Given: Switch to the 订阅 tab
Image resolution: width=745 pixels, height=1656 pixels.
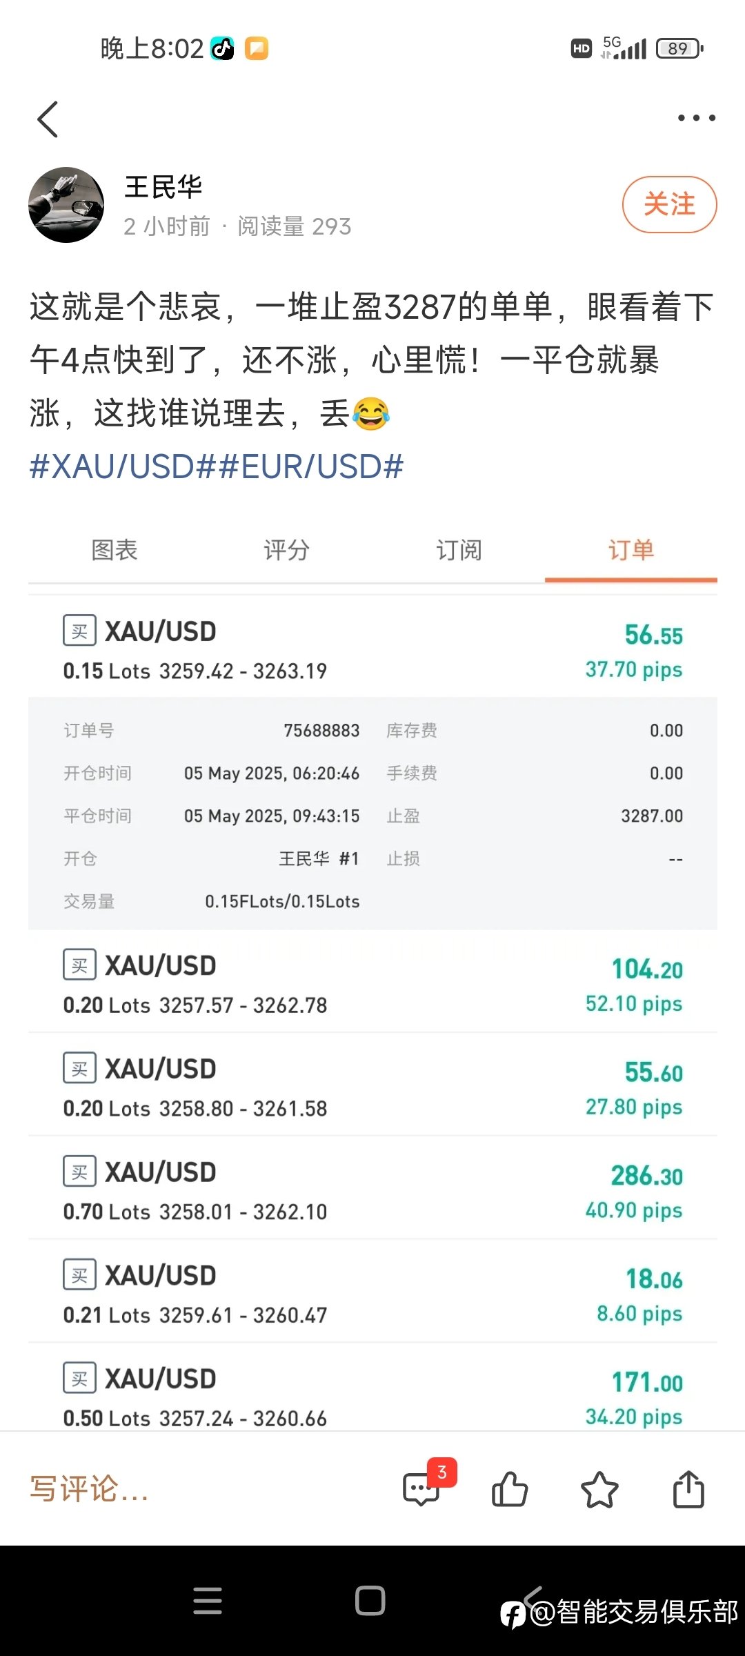Looking at the screenshot, I should point(459,550).
